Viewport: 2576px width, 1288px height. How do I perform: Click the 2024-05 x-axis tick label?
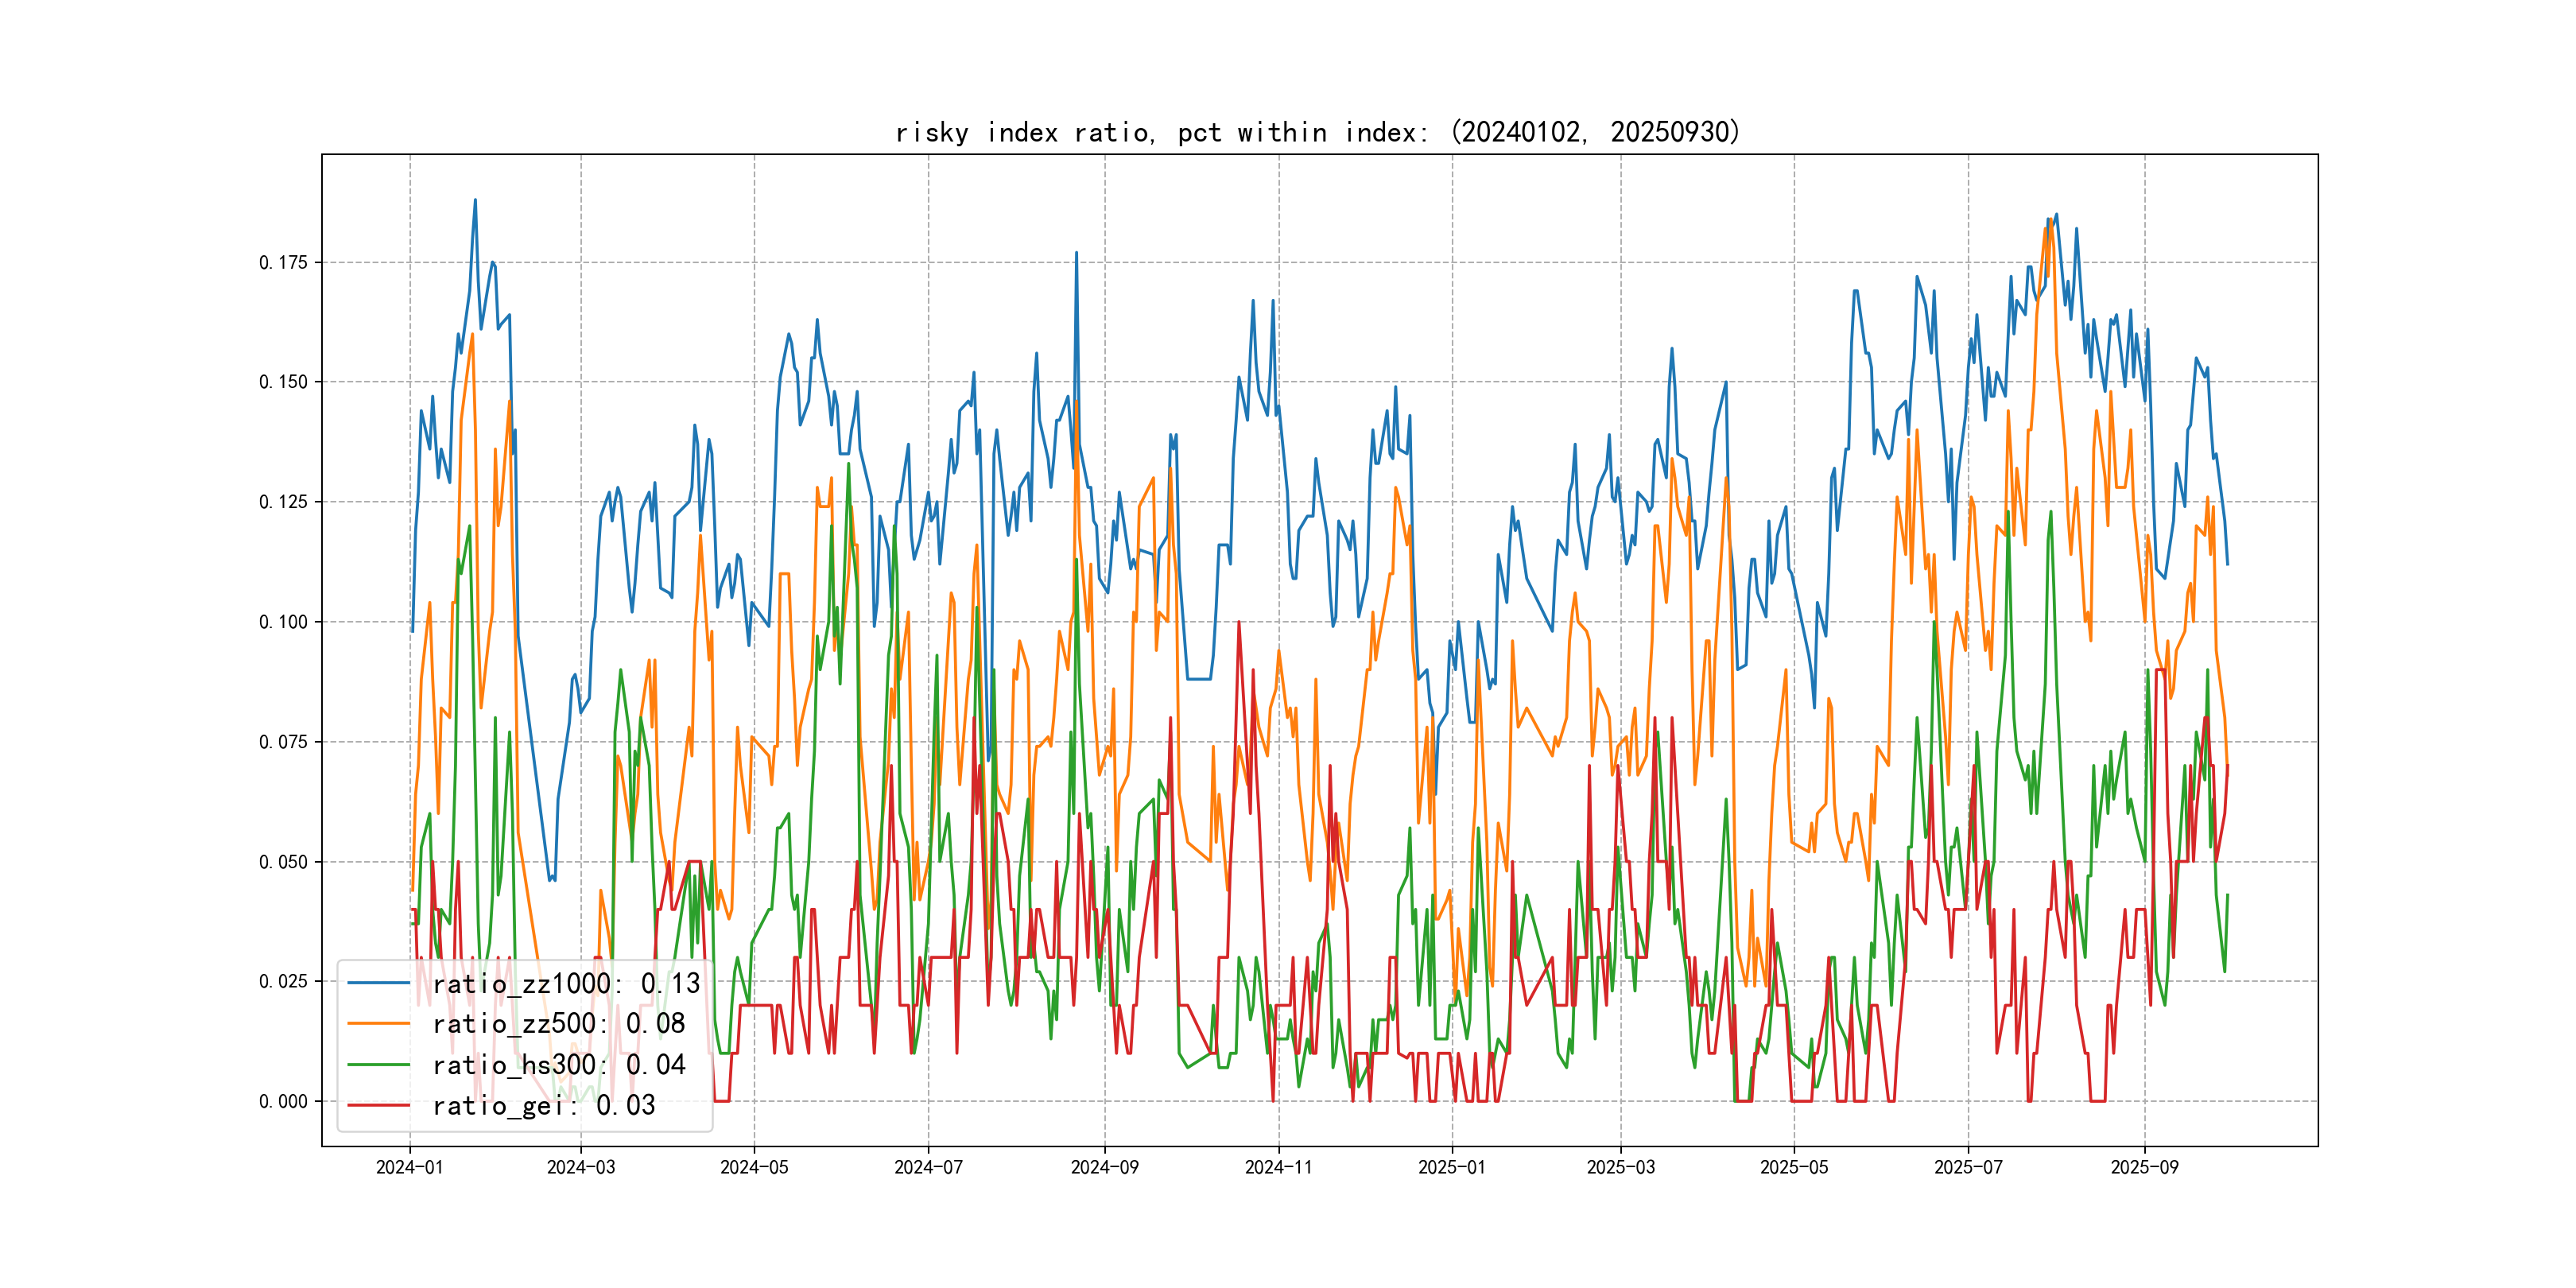coord(754,1167)
